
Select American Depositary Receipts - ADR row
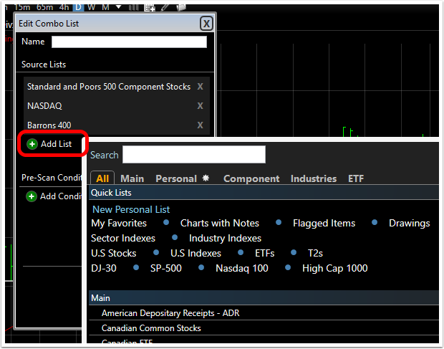(264, 313)
